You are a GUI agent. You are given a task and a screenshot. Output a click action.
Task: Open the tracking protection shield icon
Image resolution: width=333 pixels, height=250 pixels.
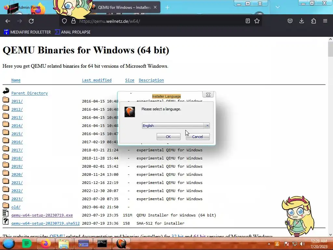click(x=64, y=21)
